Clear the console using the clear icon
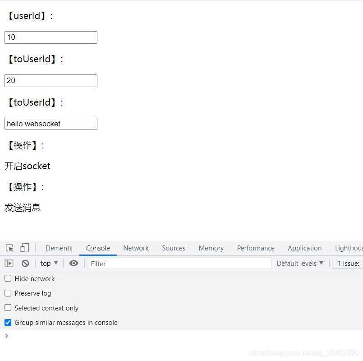The height and width of the screenshot is (361, 363). pyautogui.click(x=26, y=263)
